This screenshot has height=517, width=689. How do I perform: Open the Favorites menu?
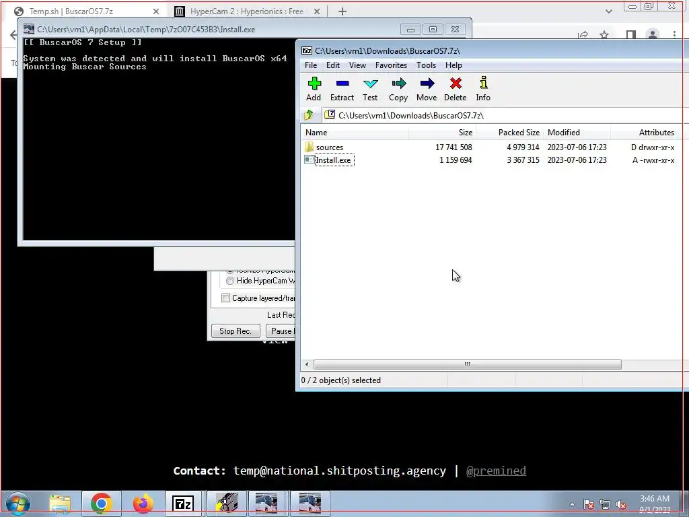[391, 65]
